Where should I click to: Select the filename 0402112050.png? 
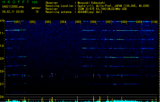coord(13,7)
